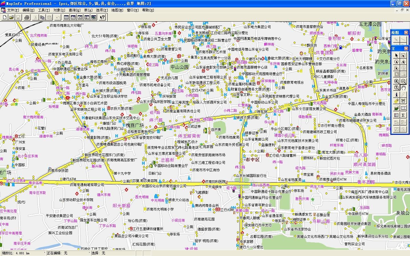The width and height of the screenshot is (410, 256).
Task: Click the Unselect All tool
Action: (x=403, y=68)
